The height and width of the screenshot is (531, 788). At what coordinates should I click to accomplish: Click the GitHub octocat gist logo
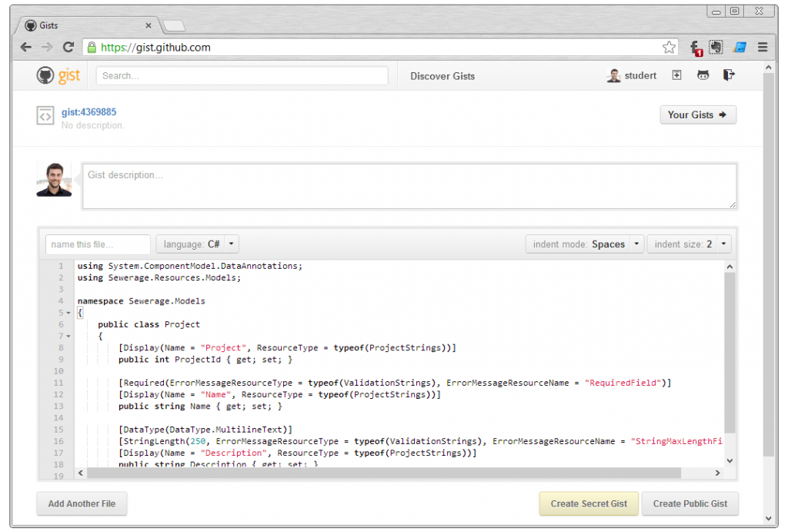point(58,75)
